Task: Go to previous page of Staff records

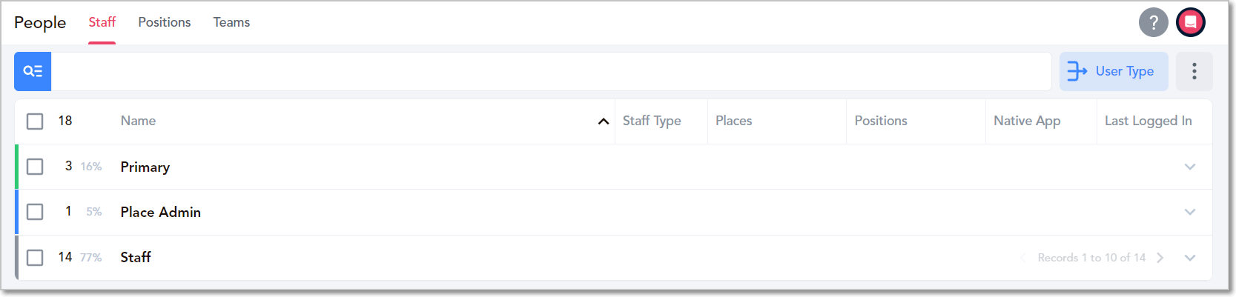Action: 1024,258
